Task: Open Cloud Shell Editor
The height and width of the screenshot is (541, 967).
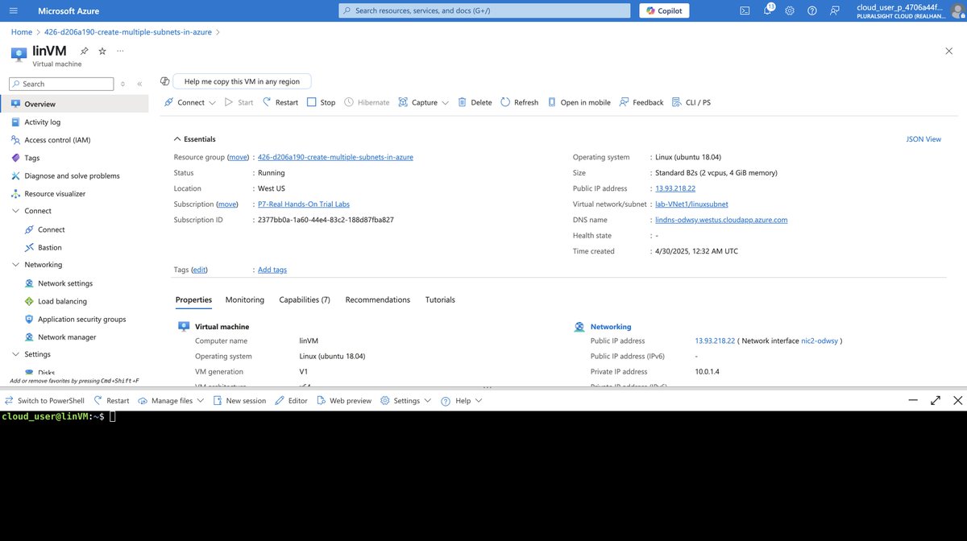Action: pyautogui.click(x=292, y=401)
